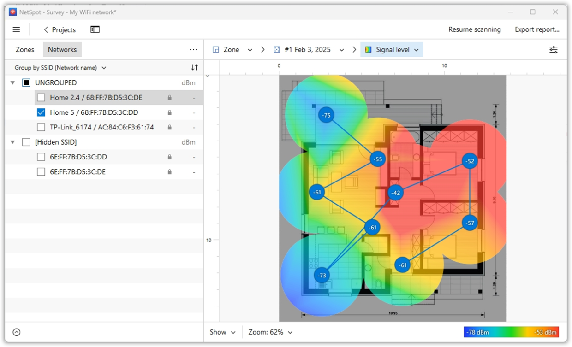Viewport: 572px width, 347px height.
Task: Enable the Home 2.4 network checkbox
Action: 41,98
